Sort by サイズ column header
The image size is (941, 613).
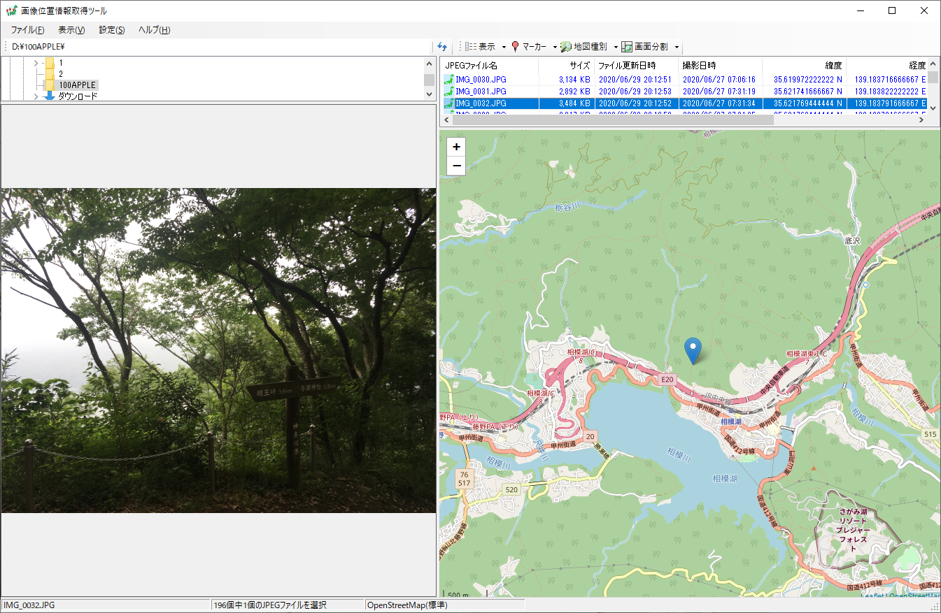pos(566,66)
